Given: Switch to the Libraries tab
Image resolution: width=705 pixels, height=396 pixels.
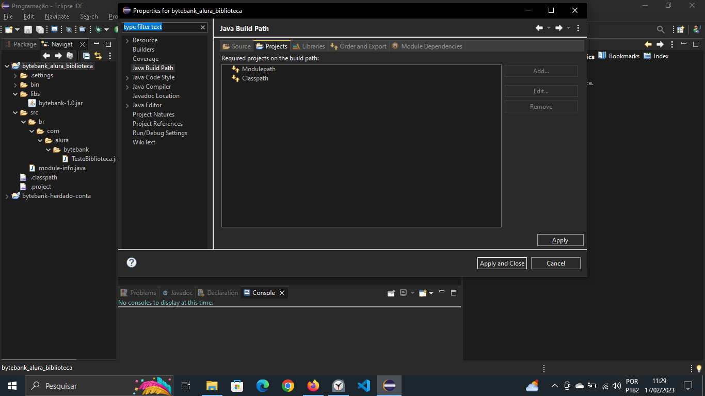Looking at the screenshot, I should click(309, 46).
